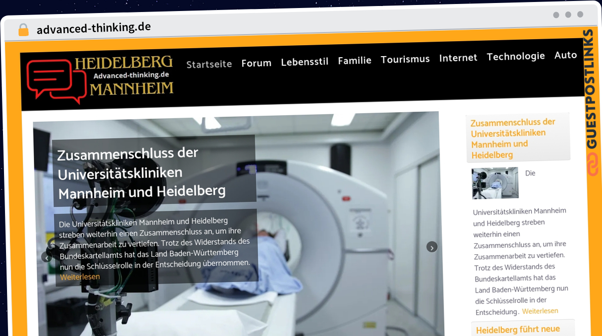The height and width of the screenshot is (336, 602).
Task: Click the padlock icon in address bar
Action: coord(24,30)
